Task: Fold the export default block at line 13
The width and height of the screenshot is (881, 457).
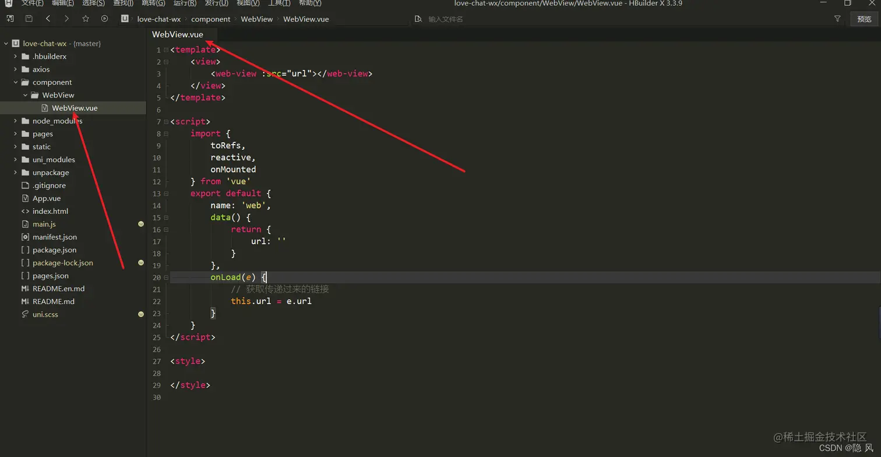Action: click(x=166, y=194)
